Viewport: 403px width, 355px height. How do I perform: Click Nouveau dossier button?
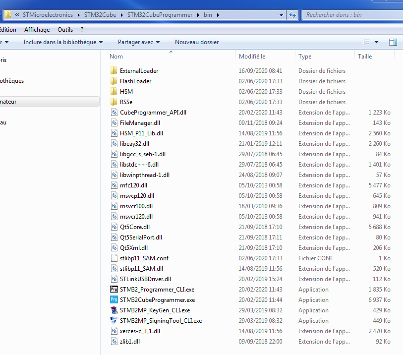[x=197, y=42]
